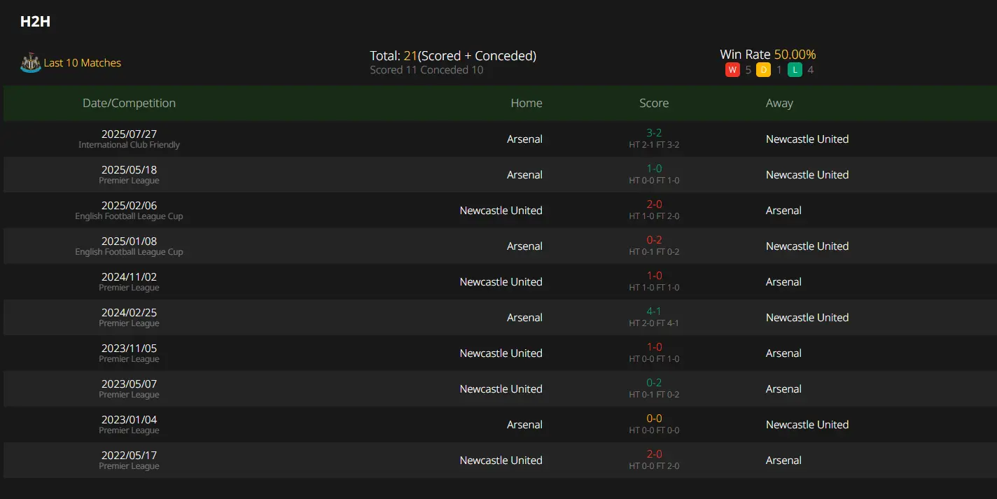This screenshot has height=499, width=997.
Task: Select the 2025/02/06 match date
Action: pos(129,206)
